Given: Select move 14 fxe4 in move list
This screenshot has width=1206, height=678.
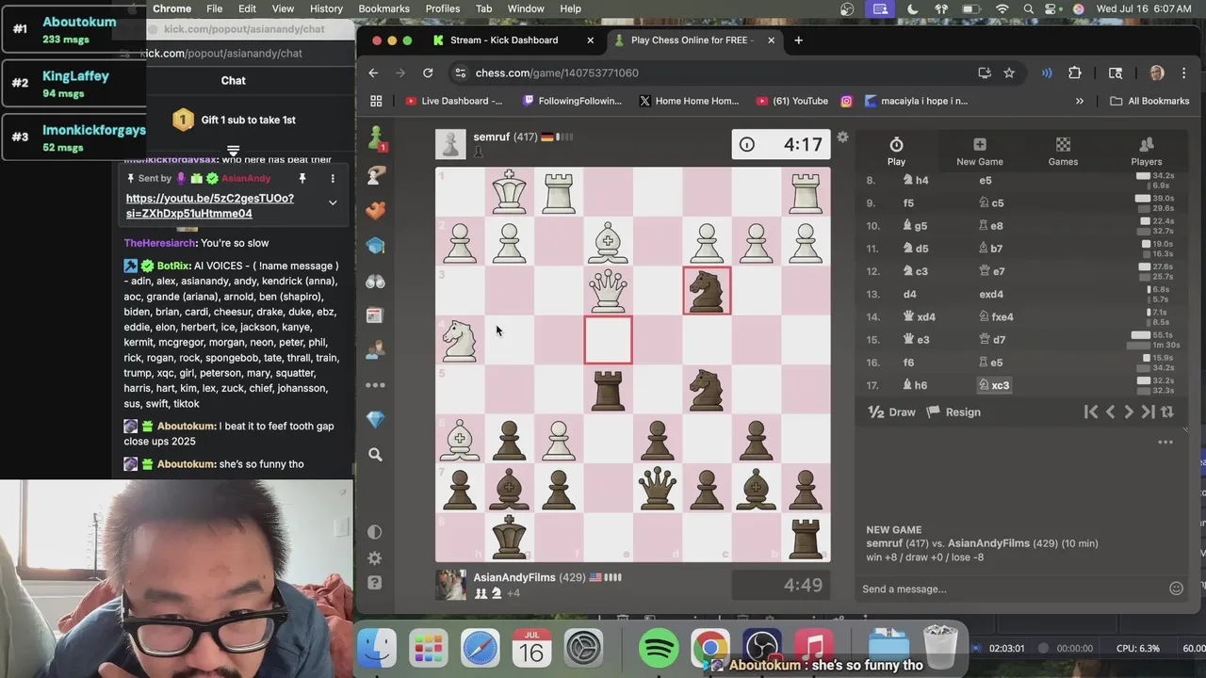Looking at the screenshot, I should [996, 316].
